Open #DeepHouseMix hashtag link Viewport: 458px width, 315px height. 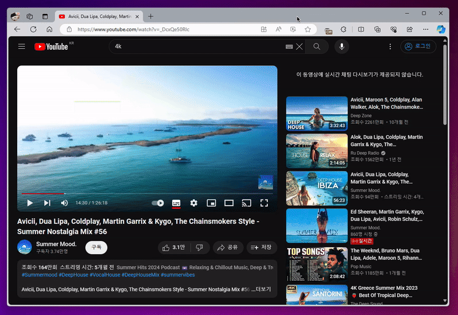pyautogui.click(x=140, y=275)
